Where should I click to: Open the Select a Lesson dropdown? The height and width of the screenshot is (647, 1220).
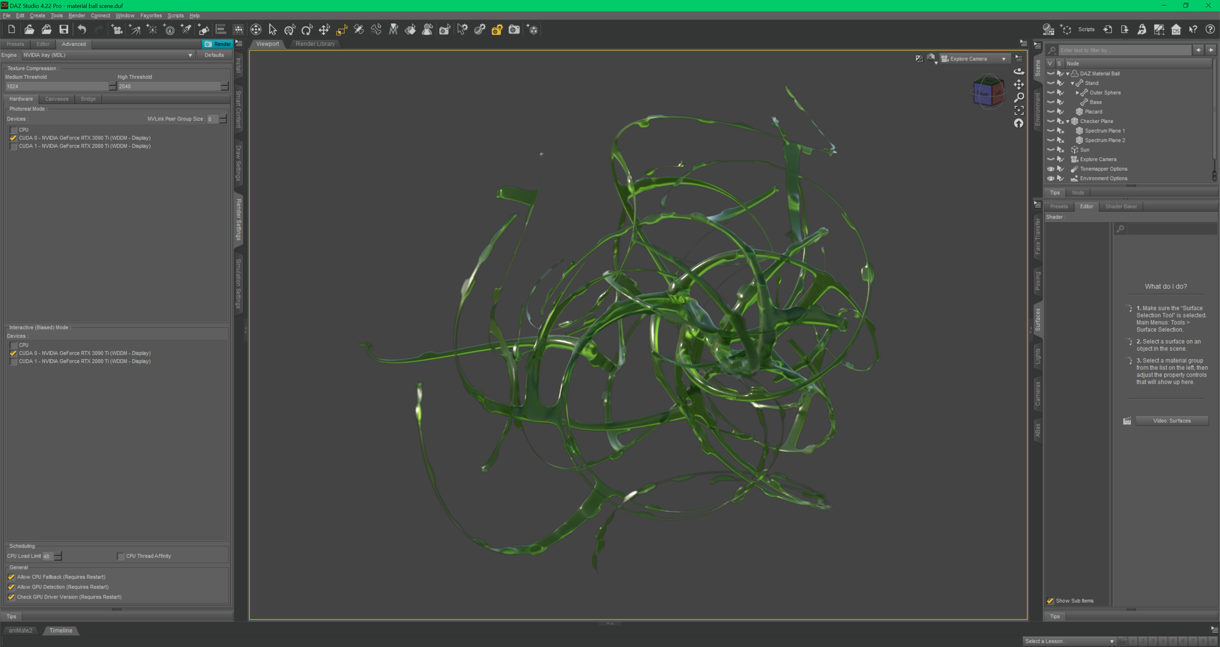1069,641
